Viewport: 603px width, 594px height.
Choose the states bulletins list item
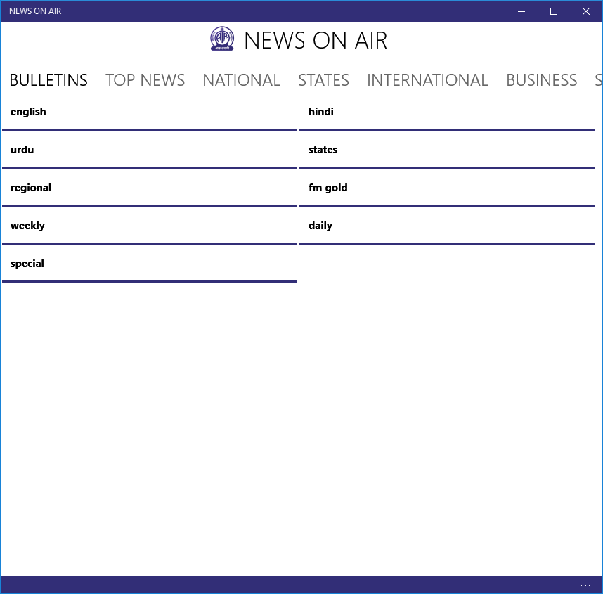pos(447,150)
